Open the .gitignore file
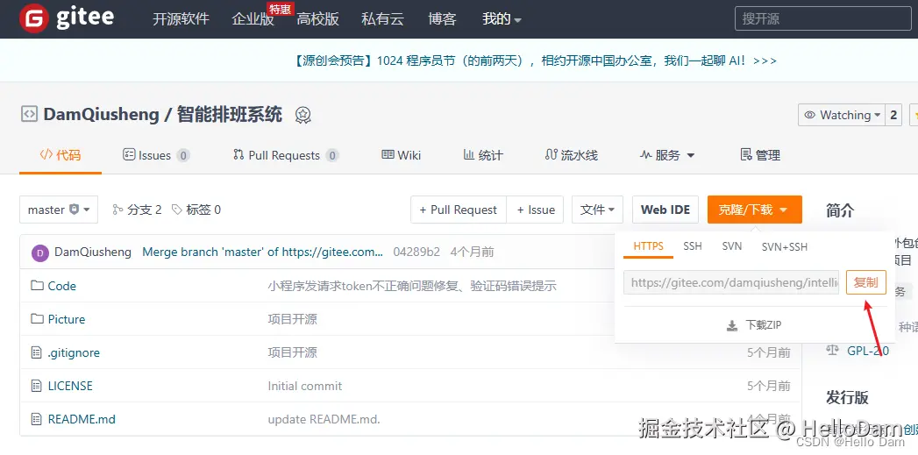This screenshot has height=455, width=918. point(74,352)
